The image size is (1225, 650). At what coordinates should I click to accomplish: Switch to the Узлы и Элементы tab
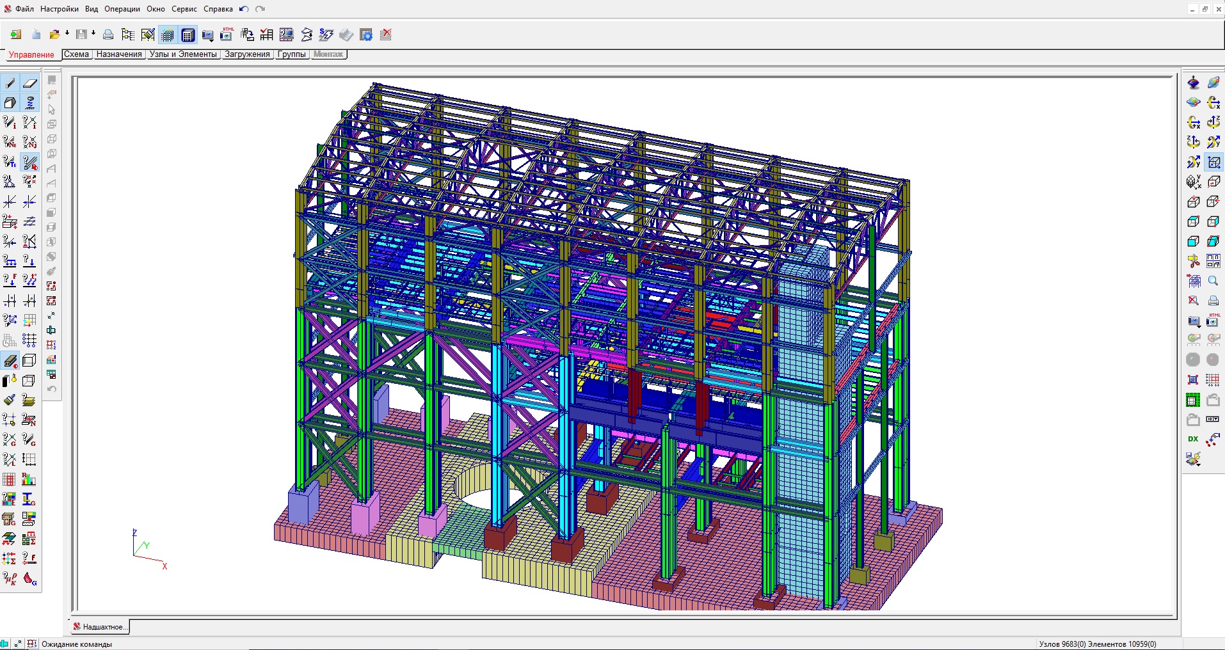(x=183, y=54)
